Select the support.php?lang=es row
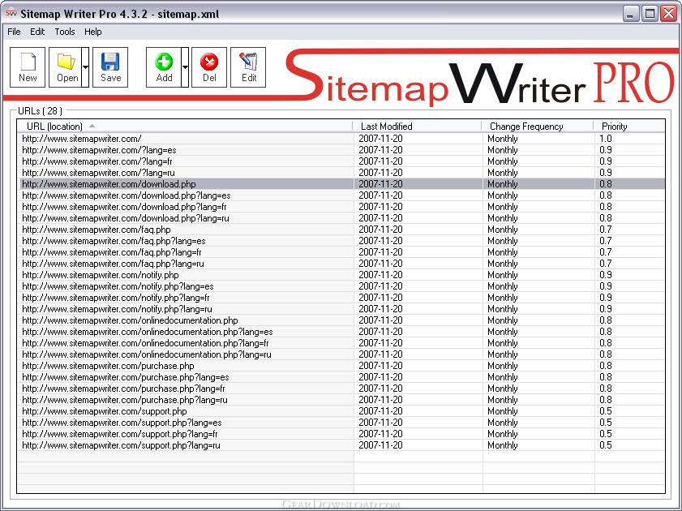Screen dimensions: 682x511 pyautogui.click(x=341, y=423)
